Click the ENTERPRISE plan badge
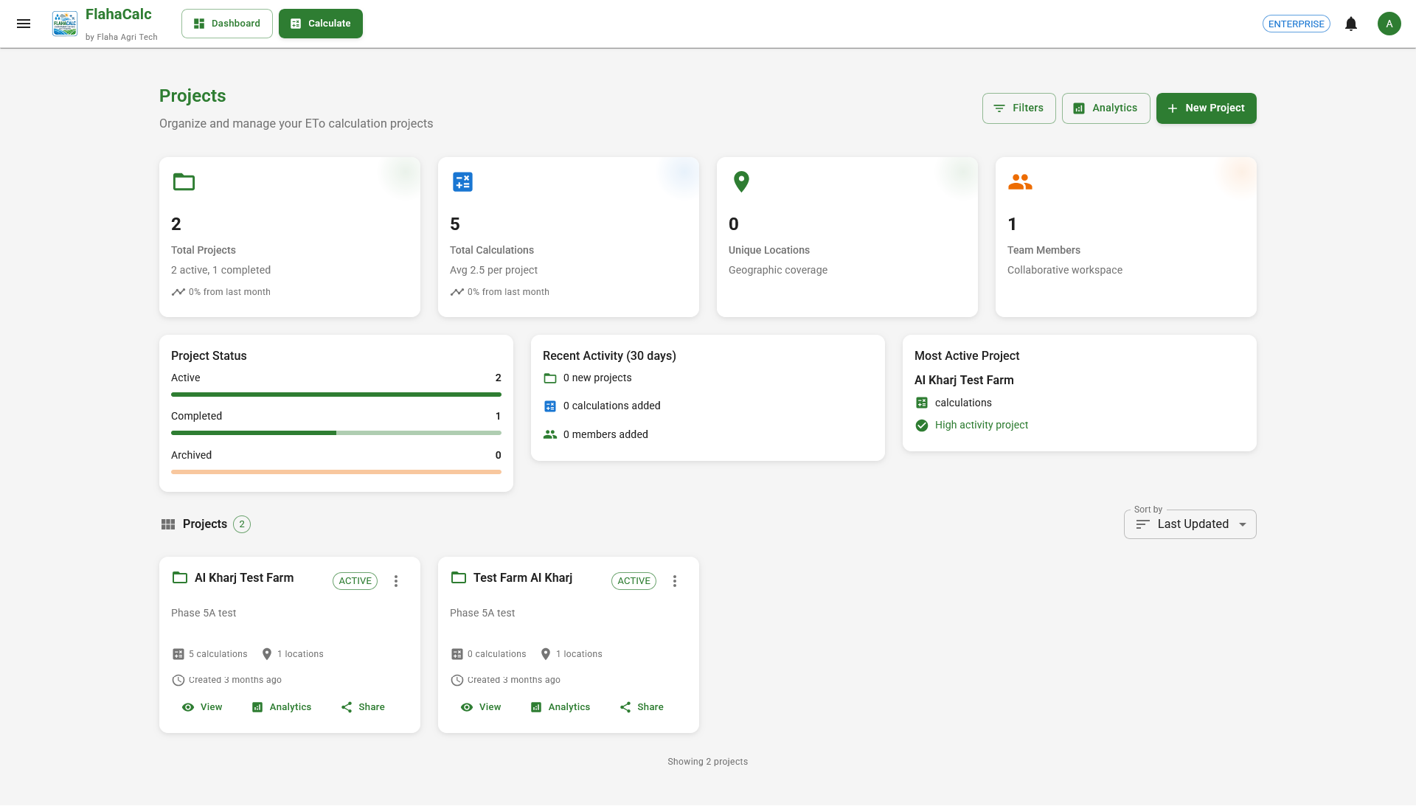 tap(1297, 24)
